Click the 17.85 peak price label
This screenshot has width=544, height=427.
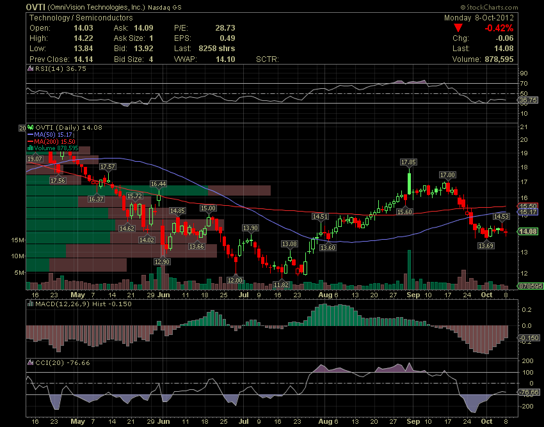click(408, 162)
